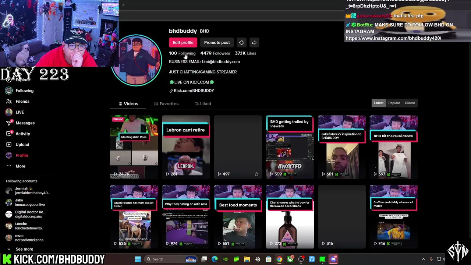The image size is (471, 265).
Task: Open 6ix9nie and diddy cell mates video
Action: (393, 217)
